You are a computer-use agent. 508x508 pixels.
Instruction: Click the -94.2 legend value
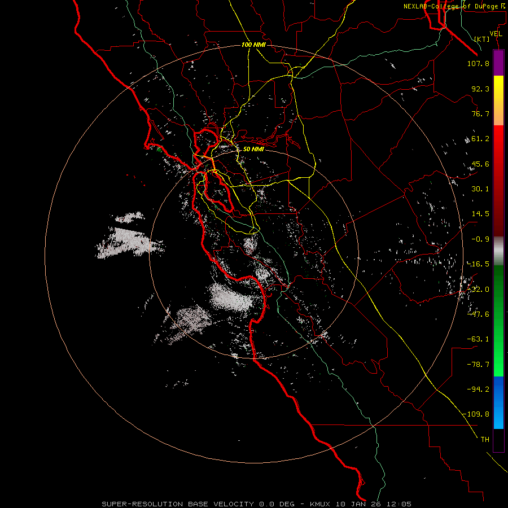(x=478, y=389)
